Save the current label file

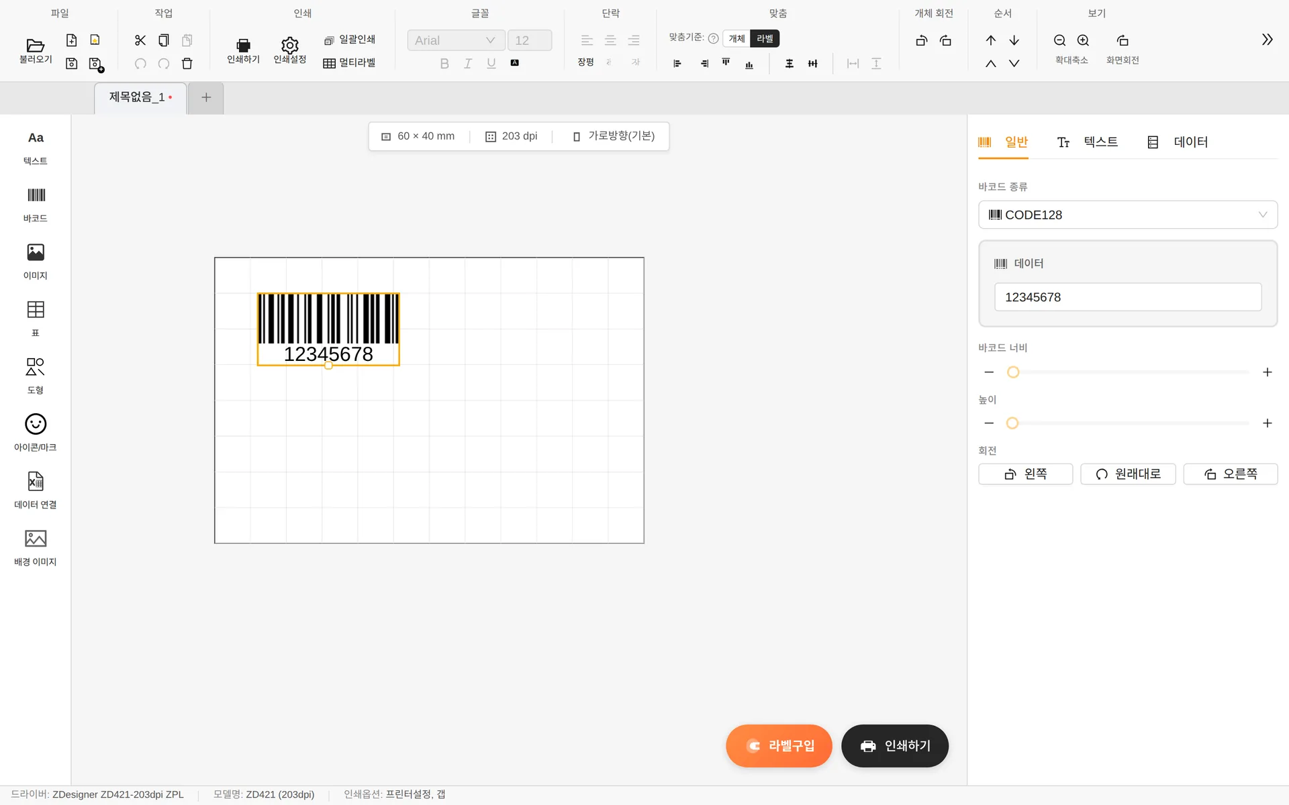tap(72, 64)
